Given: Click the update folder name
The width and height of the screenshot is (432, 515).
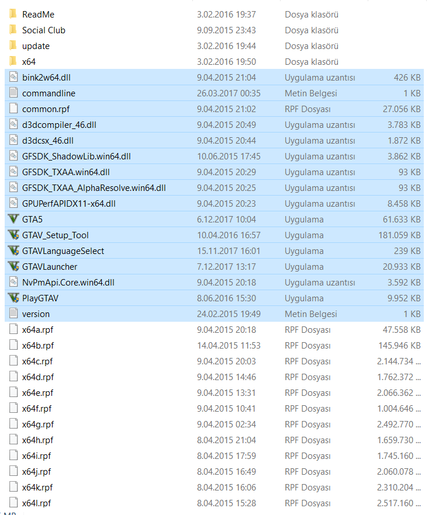Looking at the screenshot, I should [x=36, y=46].
